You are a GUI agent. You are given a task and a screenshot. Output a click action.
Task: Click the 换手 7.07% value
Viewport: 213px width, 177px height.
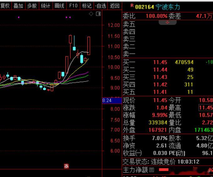pos(160,138)
